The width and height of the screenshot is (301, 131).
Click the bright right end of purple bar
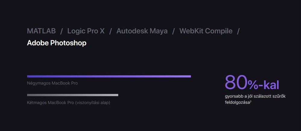[x=188, y=76]
